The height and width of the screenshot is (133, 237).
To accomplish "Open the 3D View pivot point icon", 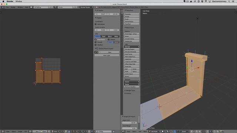I will pyautogui.click(x=168, y=132).
